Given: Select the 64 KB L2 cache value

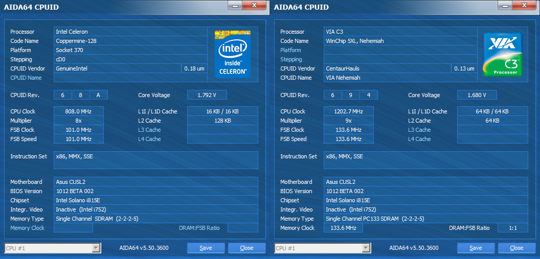Looking at the screenshot, I should point(492,121).
